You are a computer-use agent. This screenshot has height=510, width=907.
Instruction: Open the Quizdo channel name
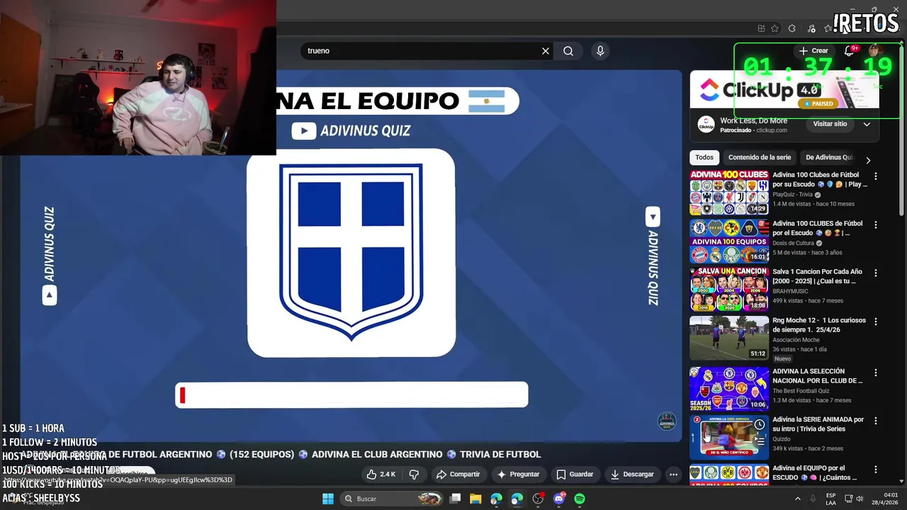point(782,439)
